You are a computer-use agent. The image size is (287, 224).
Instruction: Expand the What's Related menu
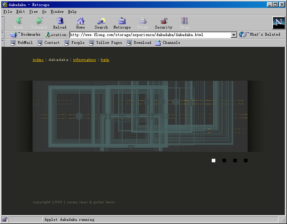point(260,35)
